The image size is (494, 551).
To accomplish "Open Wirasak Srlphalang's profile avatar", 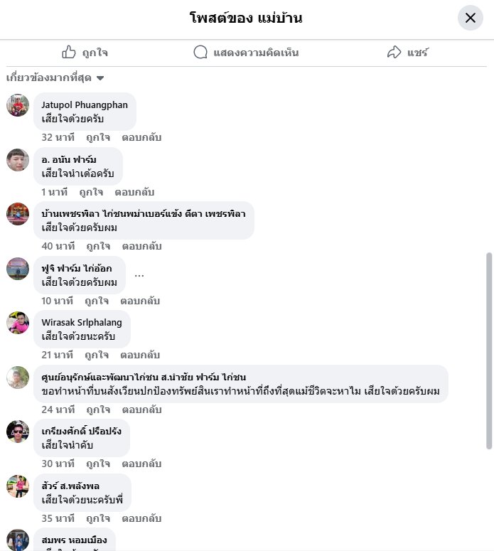I will coord(18,323).
